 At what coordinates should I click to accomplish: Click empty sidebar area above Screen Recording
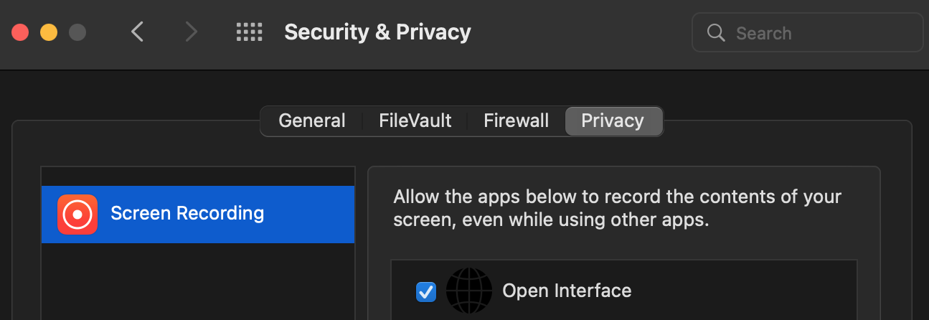(x=198, y=177)
